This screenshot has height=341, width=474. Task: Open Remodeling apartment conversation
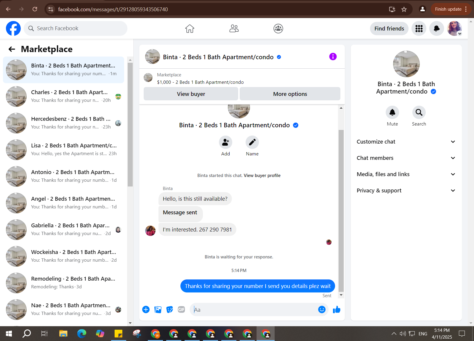(63, 283)
